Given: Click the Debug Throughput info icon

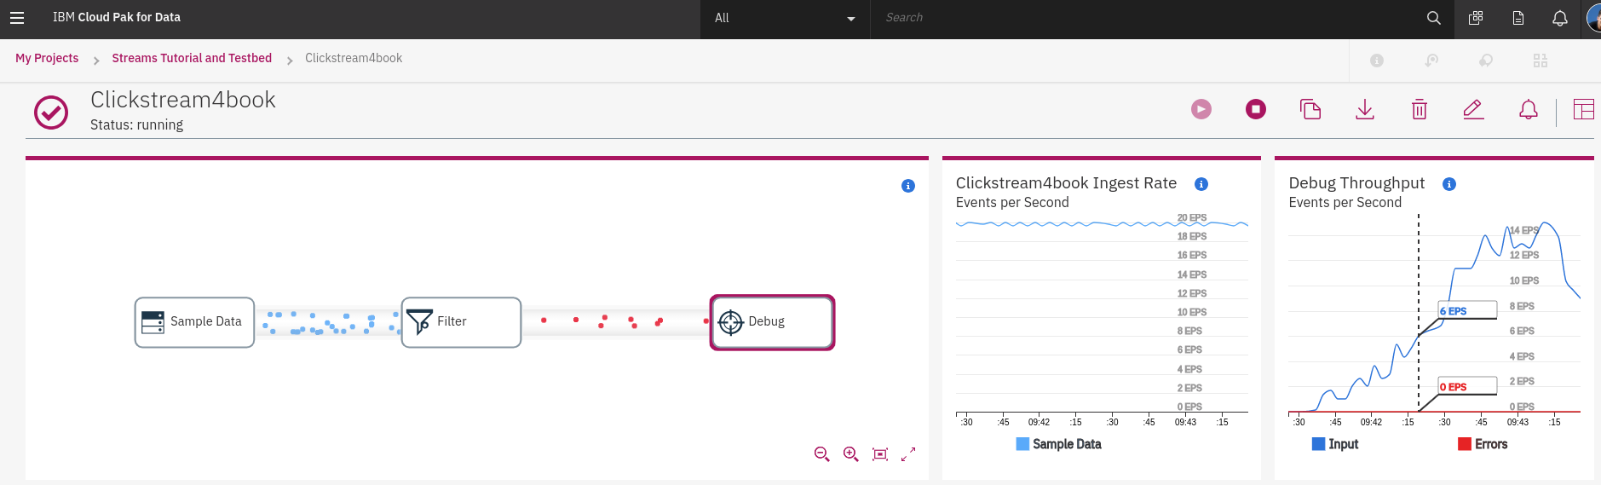Looking at the screenshot, I should 1449,184.
